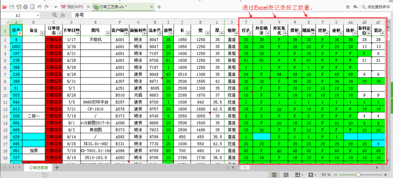The height and width of the screenshot is (178, 393).
Task: Click the 加黑 cell in row 18
Action: point(34,151)
